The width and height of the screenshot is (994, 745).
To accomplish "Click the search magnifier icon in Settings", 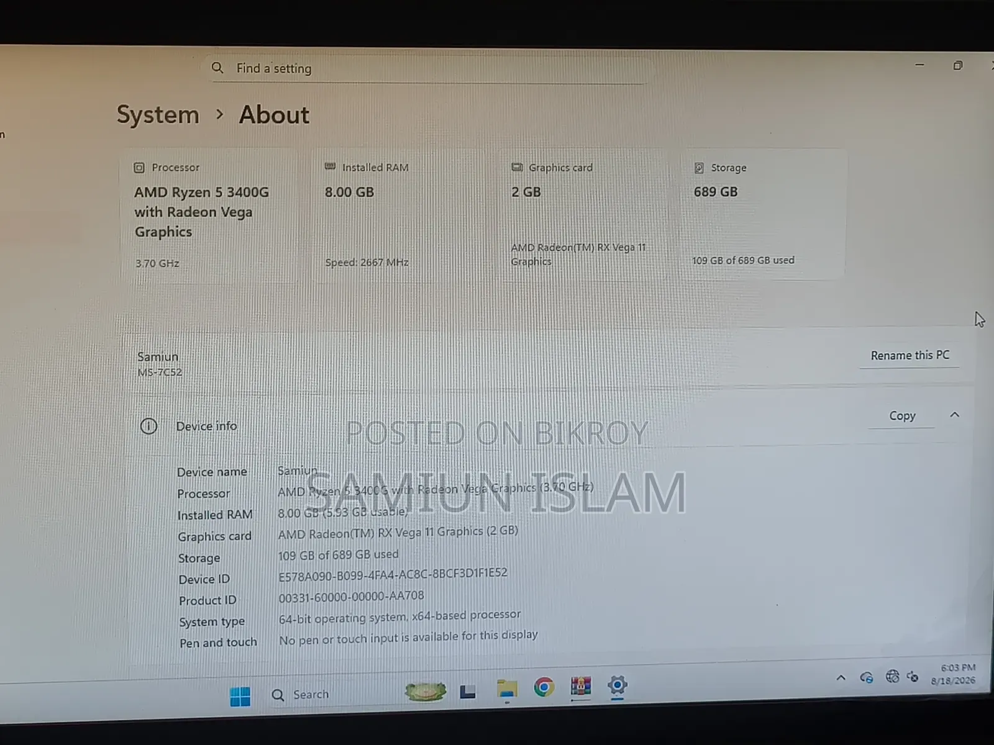I will point(217,68).
